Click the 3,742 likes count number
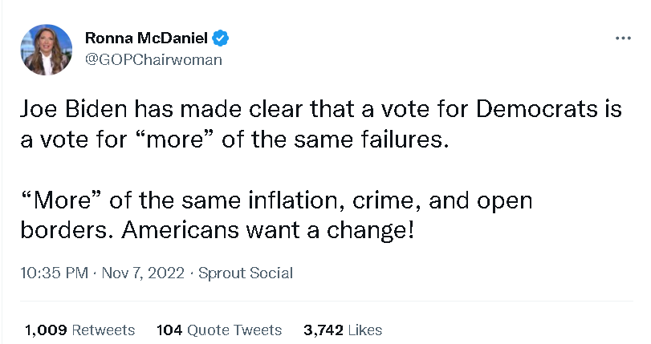The image size is (651, 344). click(323, 330)
